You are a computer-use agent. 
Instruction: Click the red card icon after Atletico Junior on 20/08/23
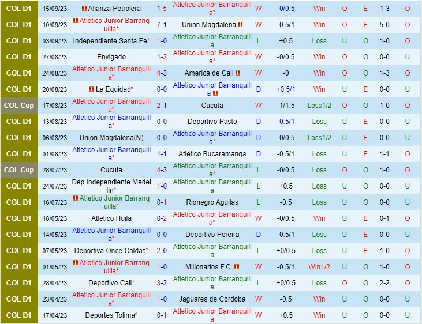click(215, 93)
